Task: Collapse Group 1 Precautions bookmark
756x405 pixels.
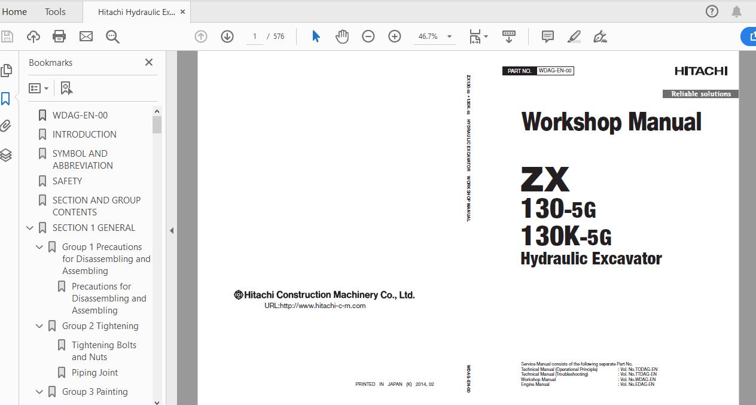Action: (x=39, y=247)
